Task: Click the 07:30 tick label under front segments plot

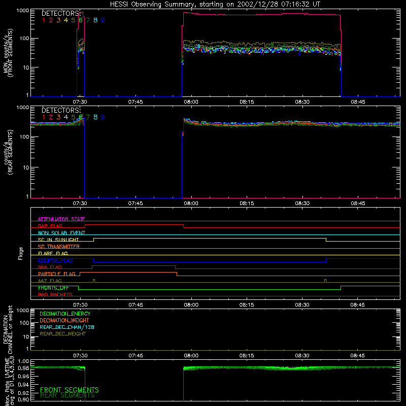Action: [80, 102]
